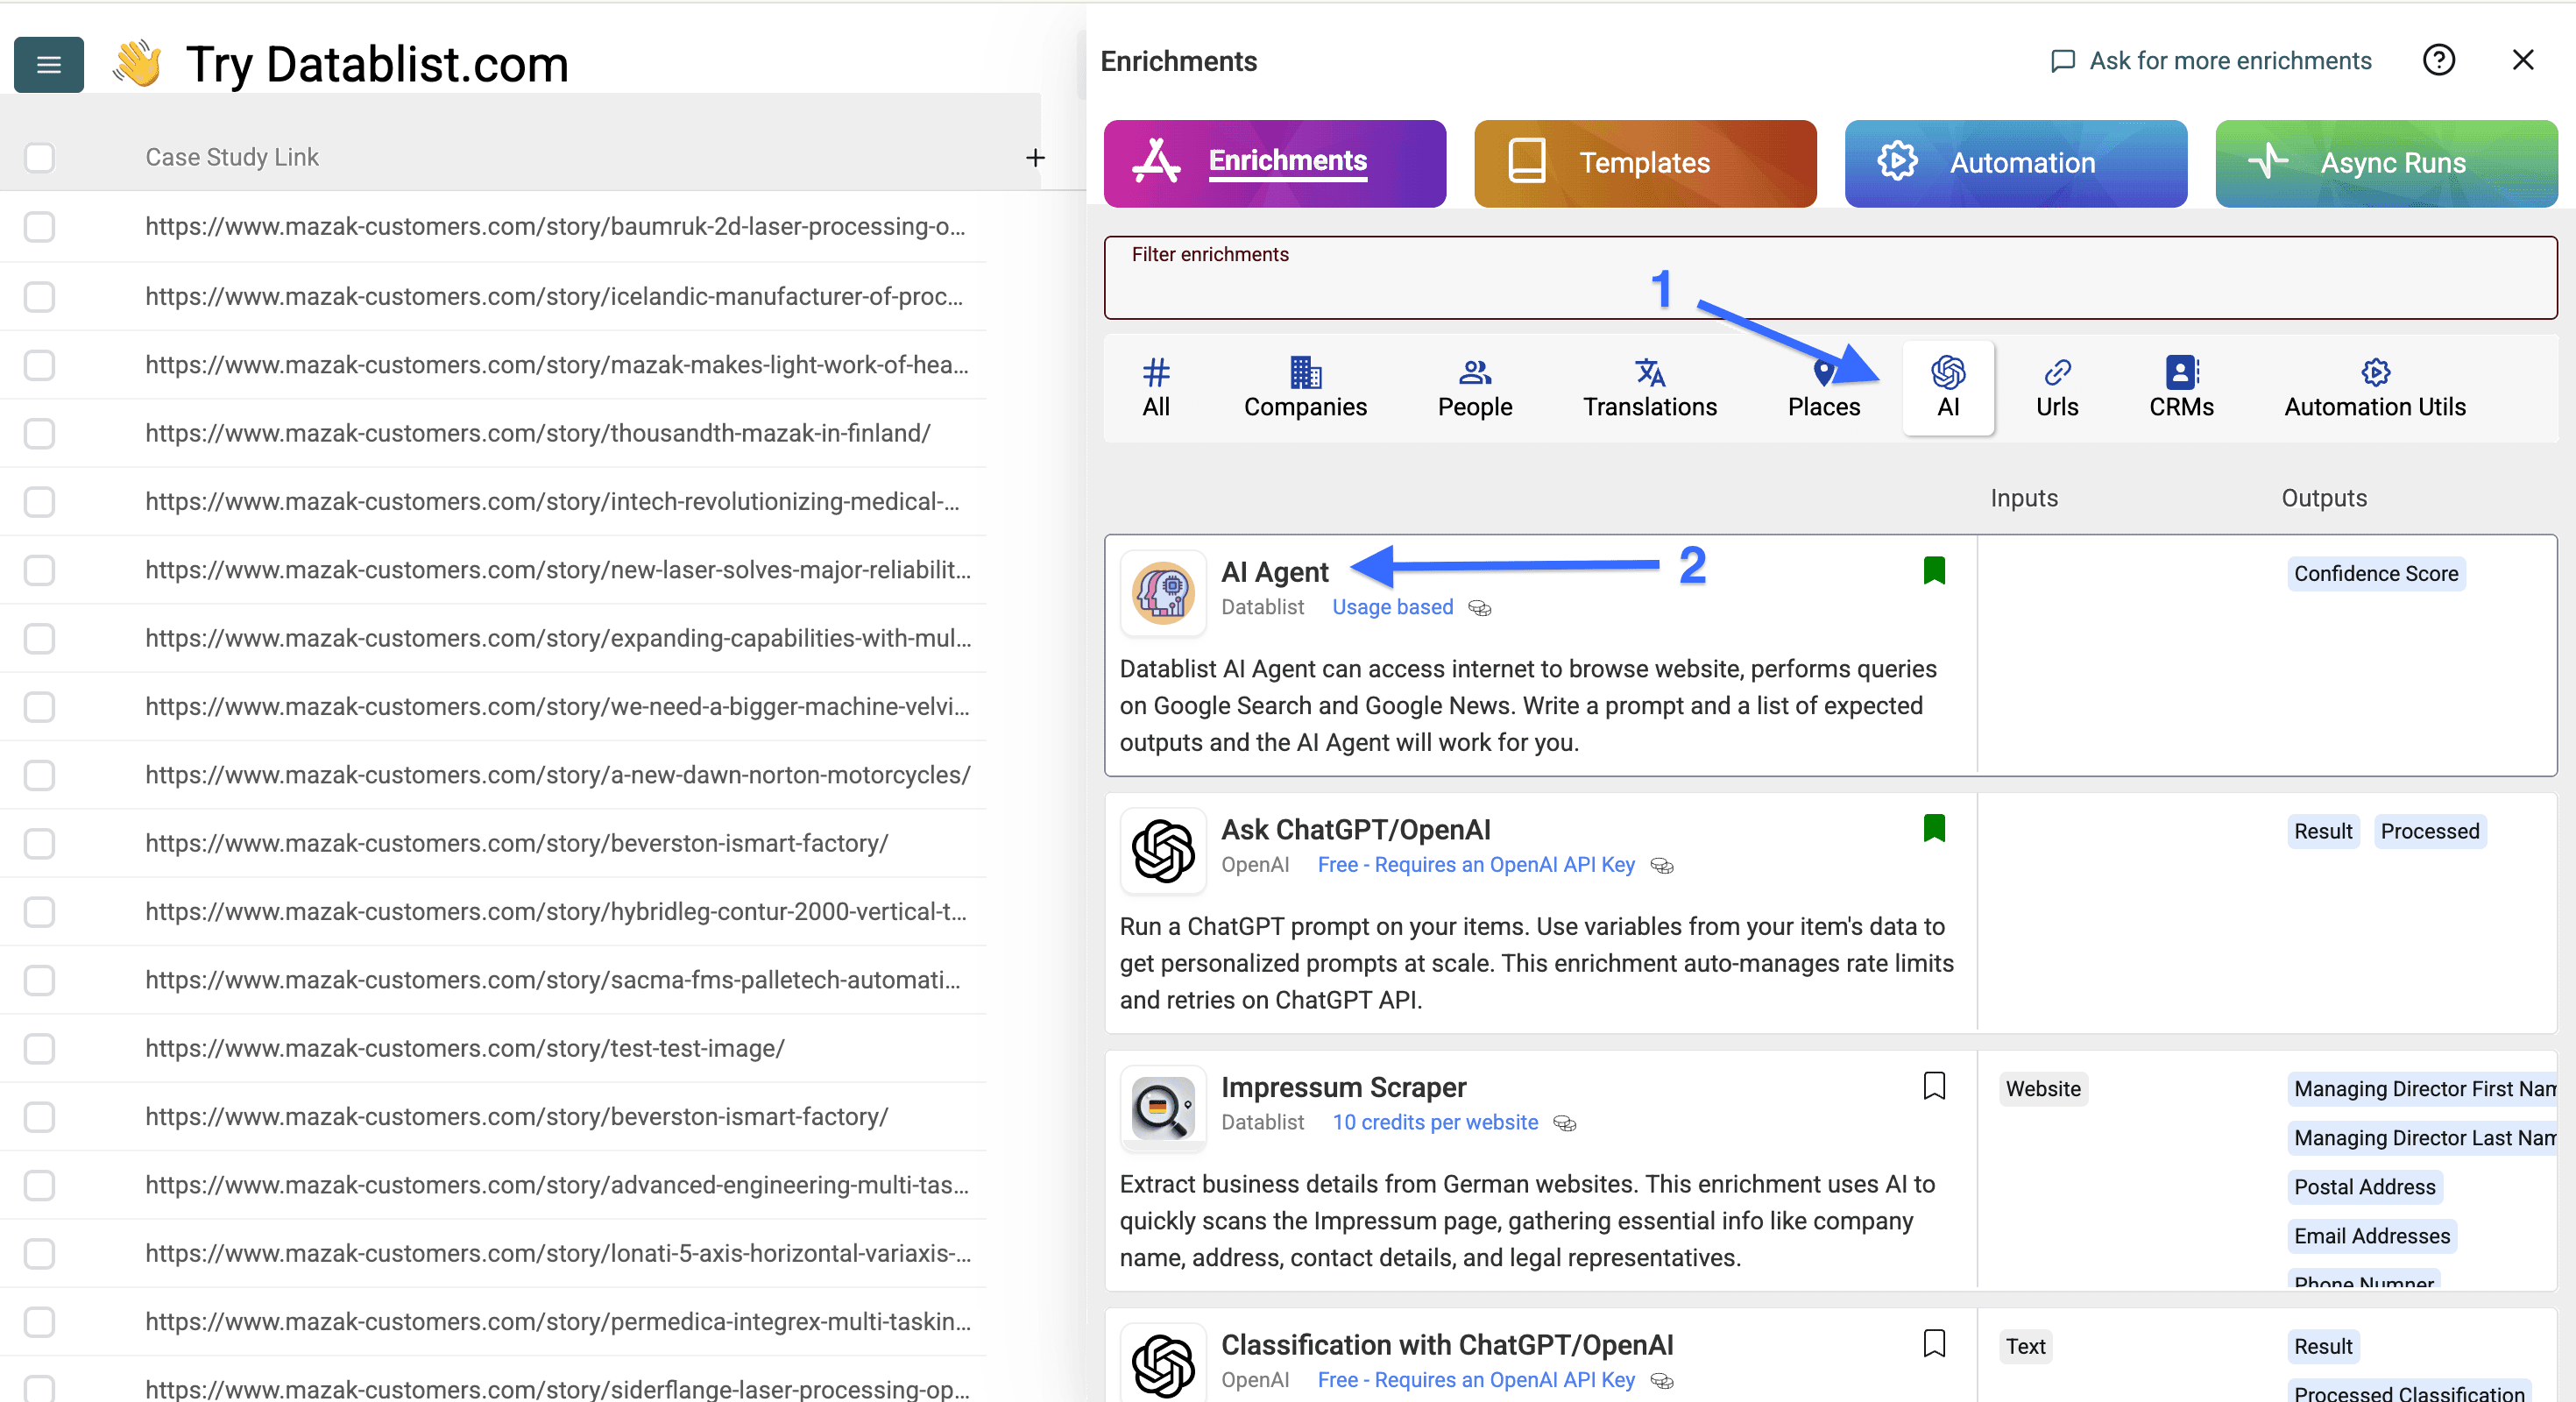Image resolution: width=2576 pixels, height=1402 pixels.
Task: Open the hamburger menu
Action: coord(48,64)
